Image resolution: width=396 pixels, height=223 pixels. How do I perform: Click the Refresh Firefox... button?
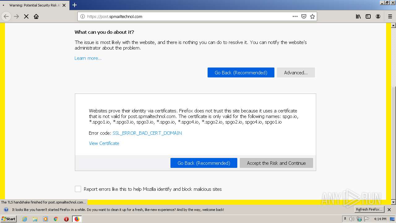(369, 209)
